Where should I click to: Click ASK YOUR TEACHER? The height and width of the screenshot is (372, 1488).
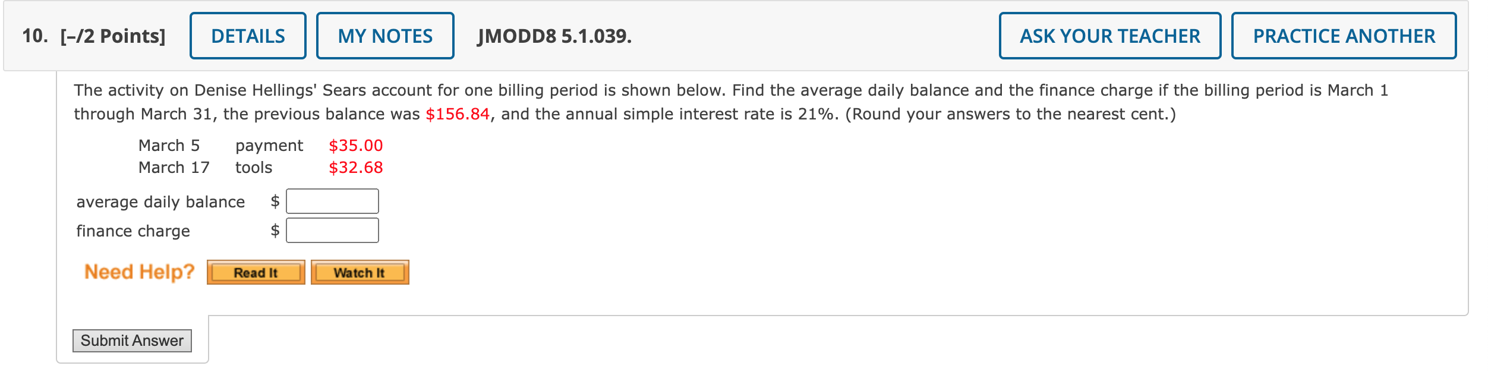click(x=1110, y=36)
